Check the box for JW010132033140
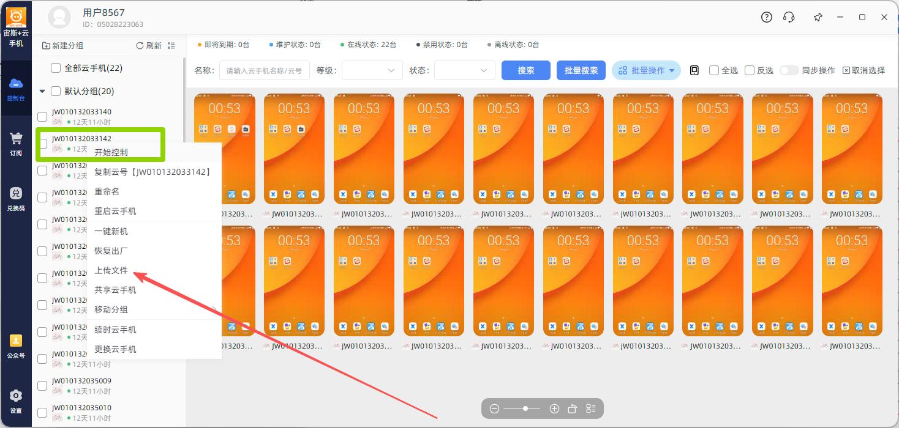 (x=42, y=117)
